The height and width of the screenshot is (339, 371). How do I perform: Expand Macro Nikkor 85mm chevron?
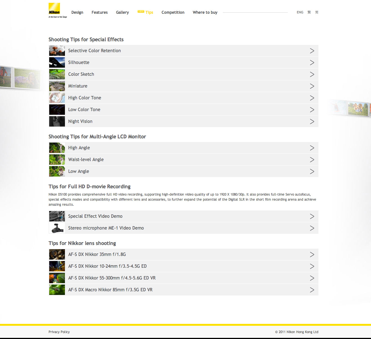click(312, 290)
